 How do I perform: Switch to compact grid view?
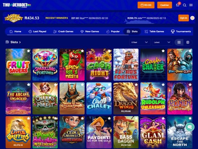(x=188, y=42)
